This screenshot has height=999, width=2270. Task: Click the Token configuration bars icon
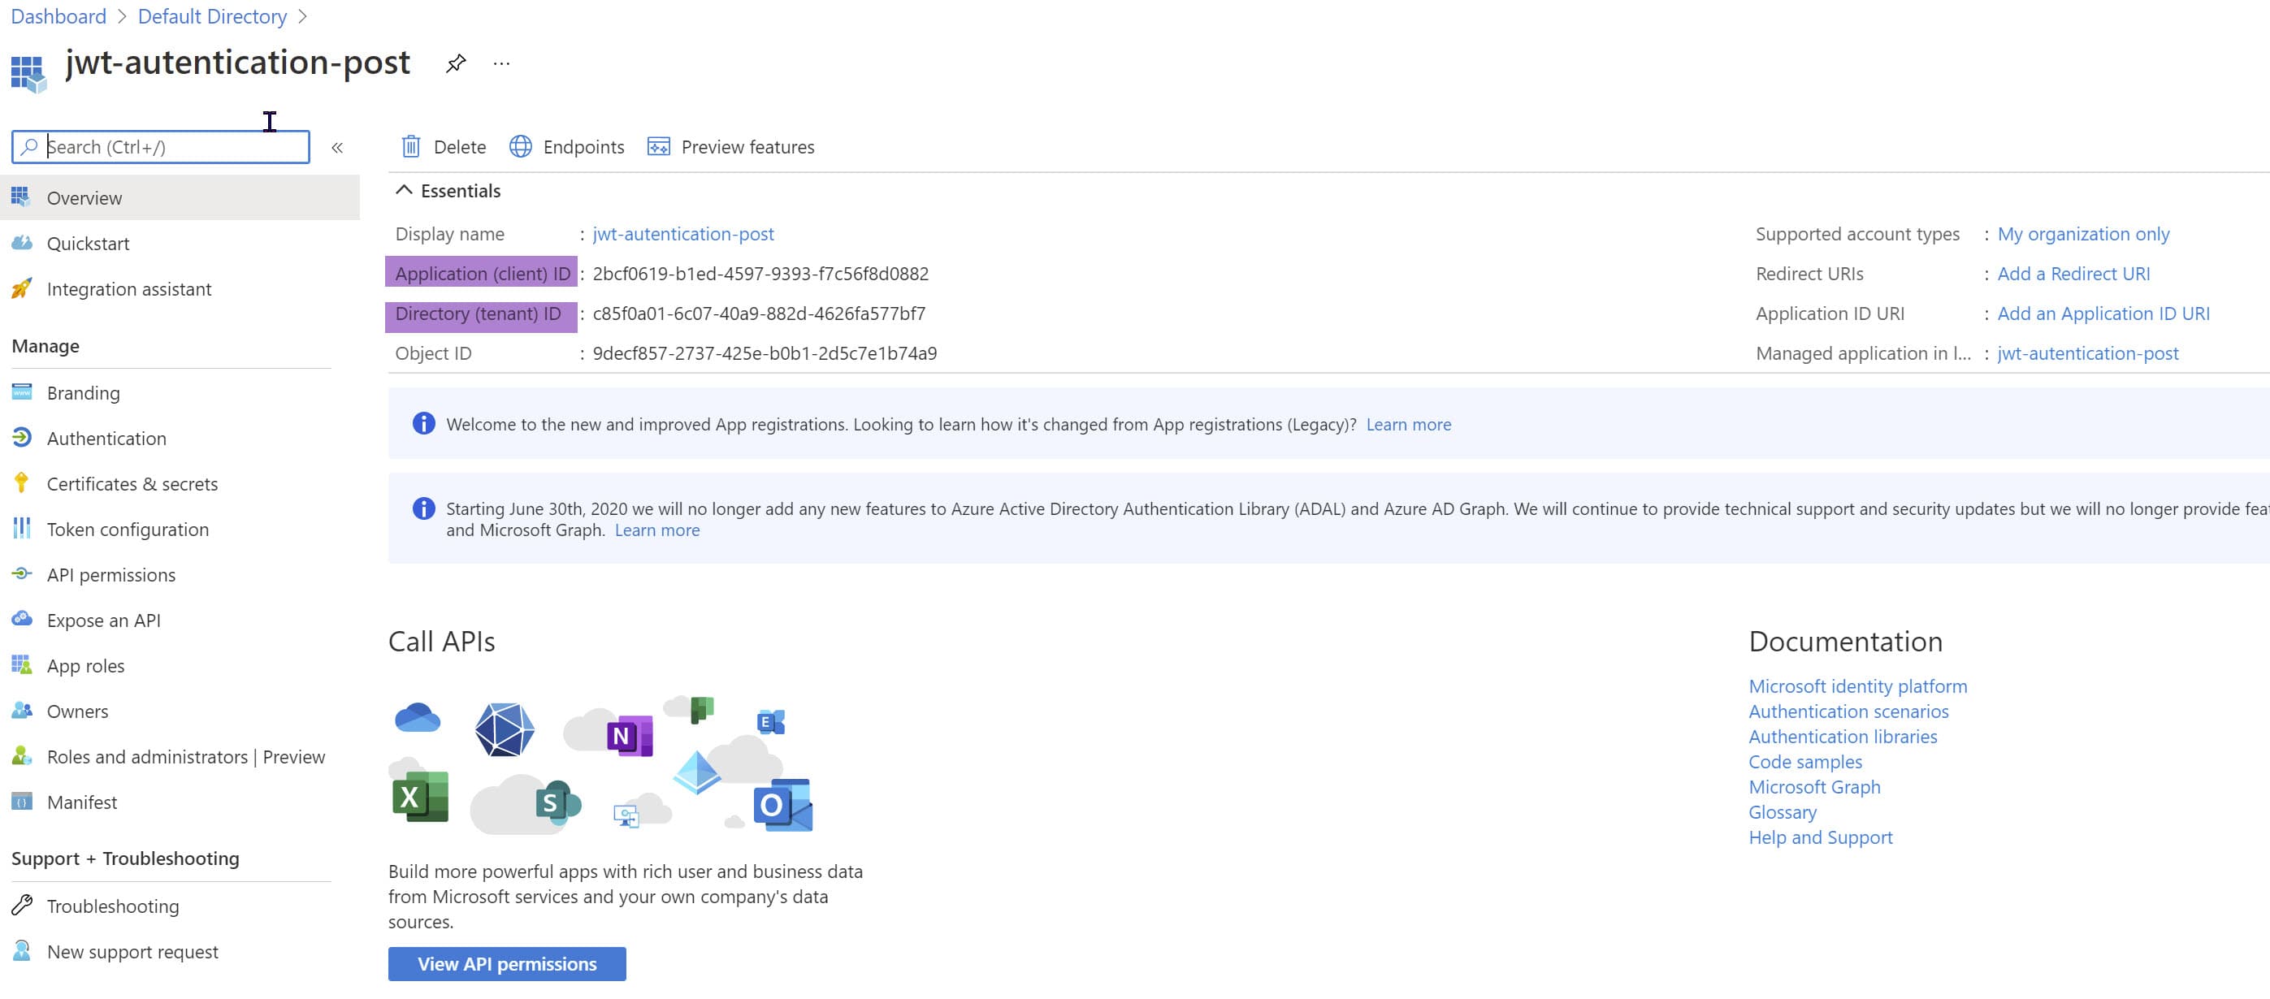click(22, 528)
